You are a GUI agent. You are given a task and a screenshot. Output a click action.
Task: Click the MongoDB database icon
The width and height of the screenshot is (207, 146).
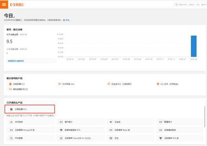click(11, 130)
